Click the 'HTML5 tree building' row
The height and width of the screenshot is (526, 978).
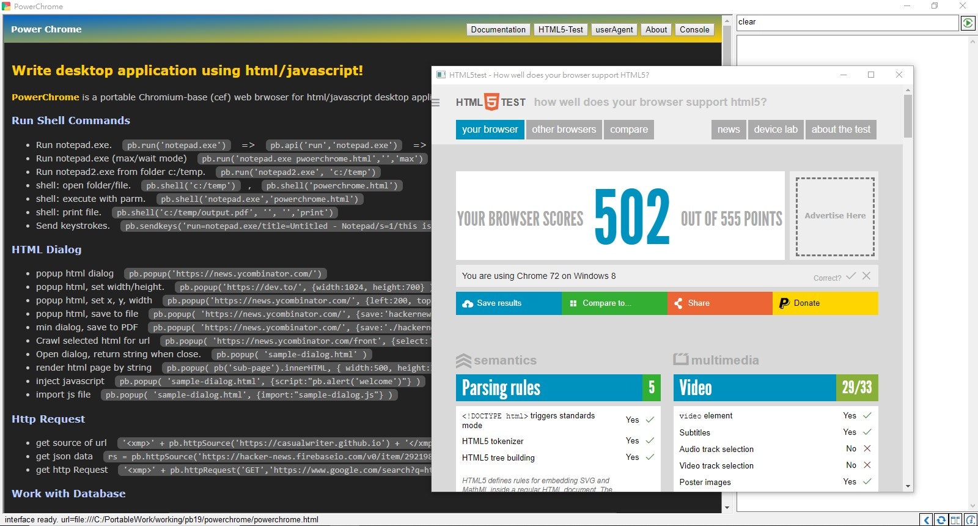[x=558, y=457]
